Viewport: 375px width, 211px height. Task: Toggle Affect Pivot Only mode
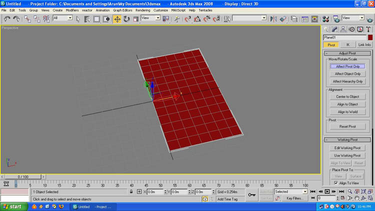tap(347, 66)
